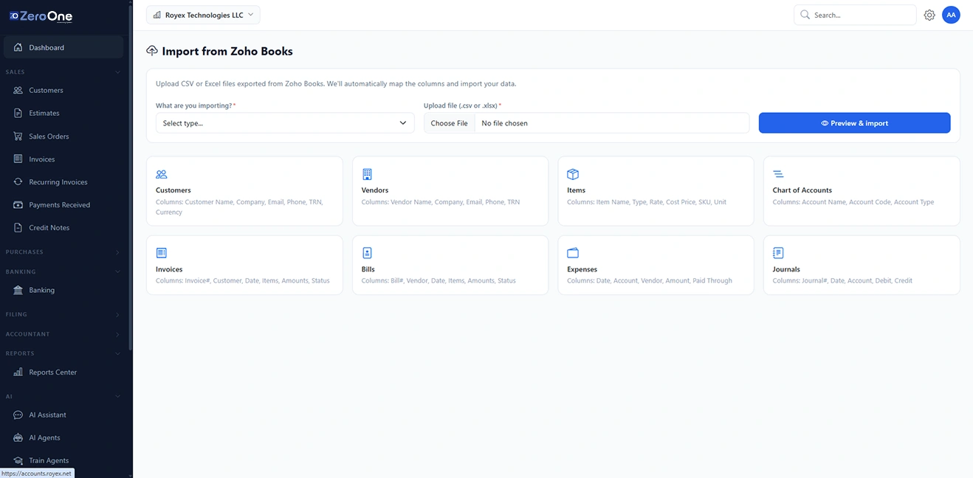Viewport: 973px width, 478px height.
Task: Open the Royex Technologies LLC company dropdown
Action: pos(203,15)
